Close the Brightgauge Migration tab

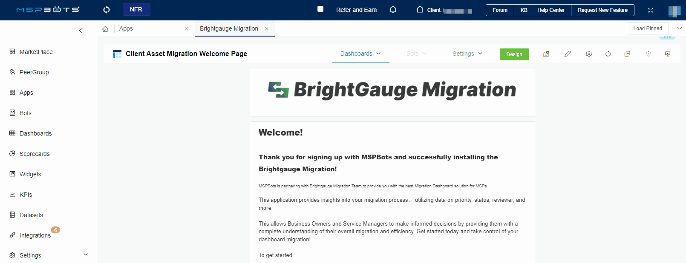tap(267, 28)
